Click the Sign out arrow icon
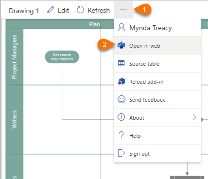This screenshot has width=208, height=179. tap(121, 153)
